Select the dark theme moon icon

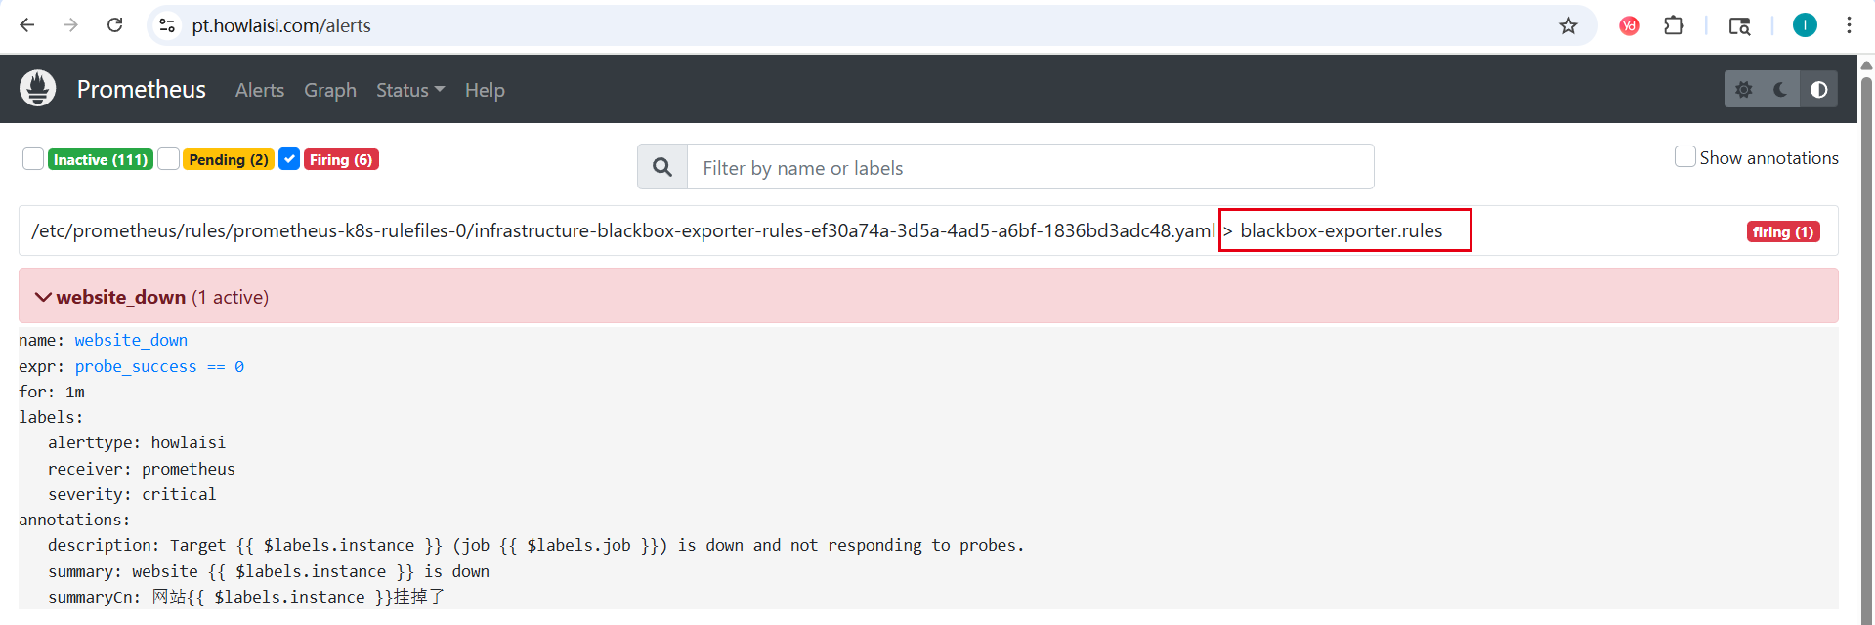pos(1780,90)
